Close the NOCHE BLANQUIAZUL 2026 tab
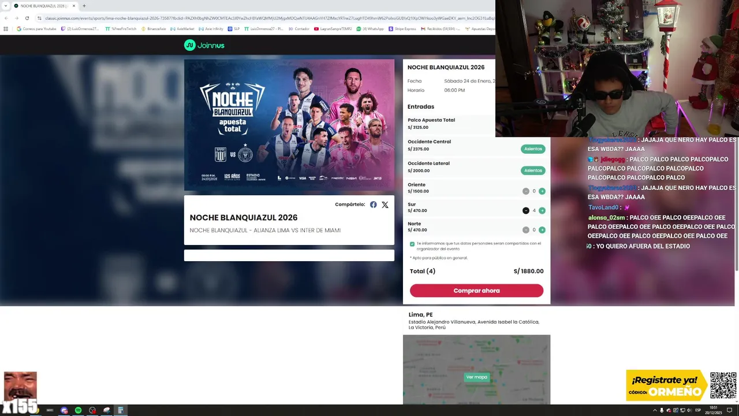The height and width of the screenshot is (416, 739). (x=74, y=6)
